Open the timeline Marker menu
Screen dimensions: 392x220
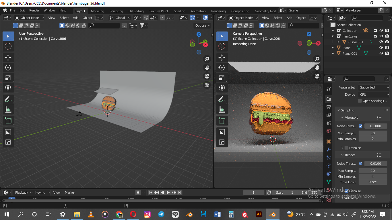tap(70, 192)
